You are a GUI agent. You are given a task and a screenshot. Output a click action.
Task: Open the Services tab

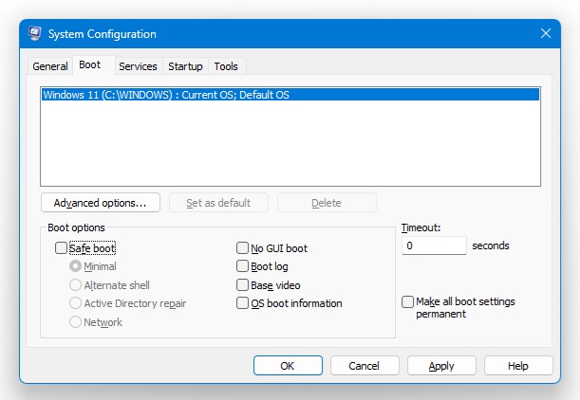point(138,66)
